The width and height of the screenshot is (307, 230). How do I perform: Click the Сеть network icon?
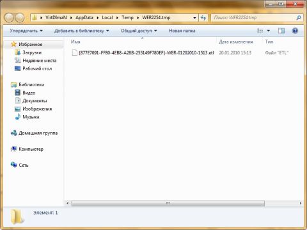point(14,165)
